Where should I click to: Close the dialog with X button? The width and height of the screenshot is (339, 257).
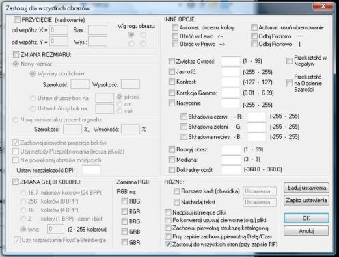click(323, 6)
